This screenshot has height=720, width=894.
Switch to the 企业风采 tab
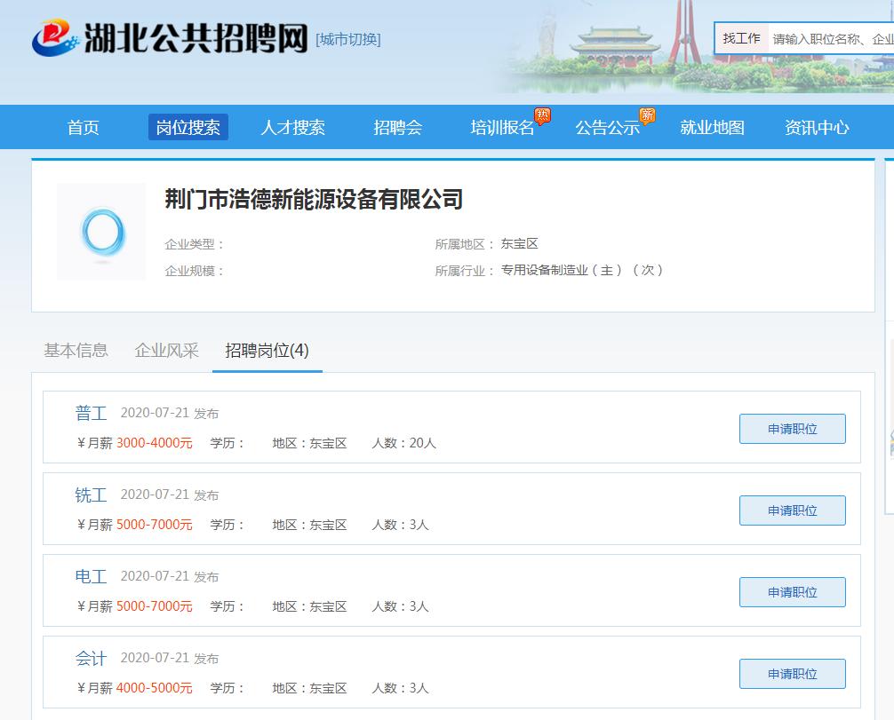click(x=165, y=351)
